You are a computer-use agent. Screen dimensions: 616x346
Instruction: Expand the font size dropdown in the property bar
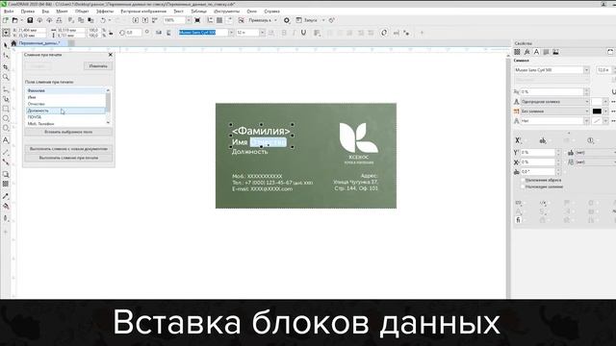262,33
